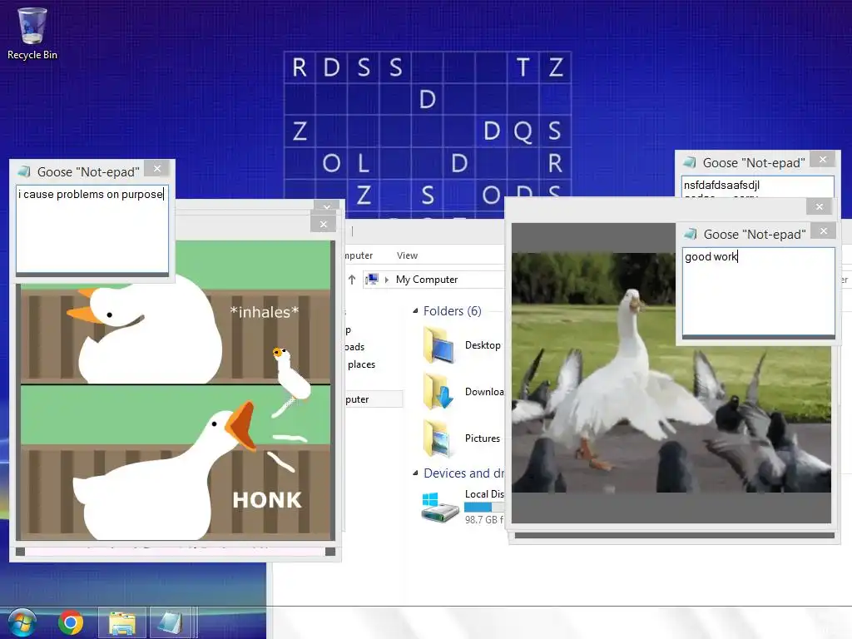
Task: Click the 'good work' text area
Action: pyautogui.click(x=759, y=291)
